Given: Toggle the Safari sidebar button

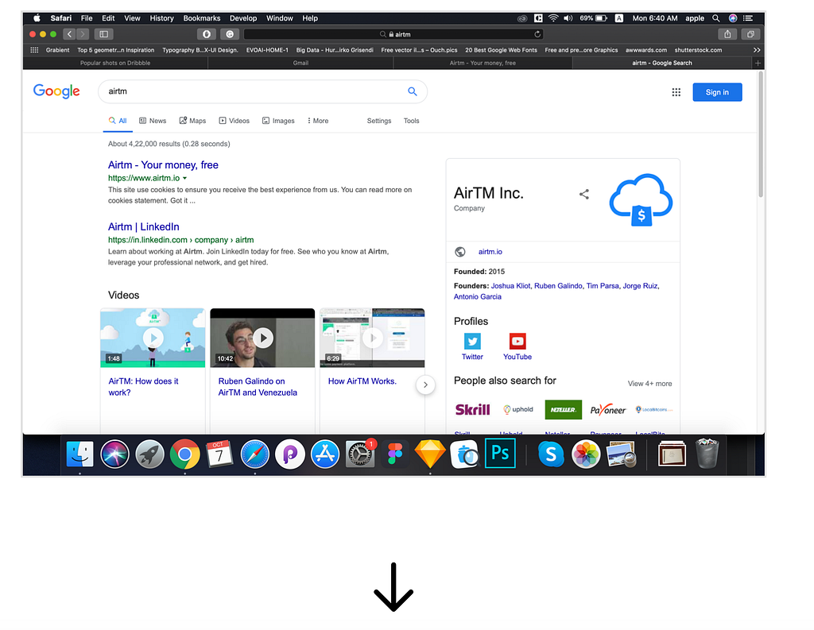Looking at the screenshot, I should [x=104, y=34].
